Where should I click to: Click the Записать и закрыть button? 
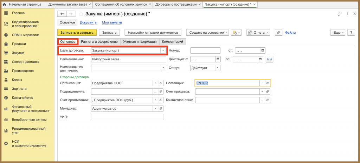click(77, 33)
